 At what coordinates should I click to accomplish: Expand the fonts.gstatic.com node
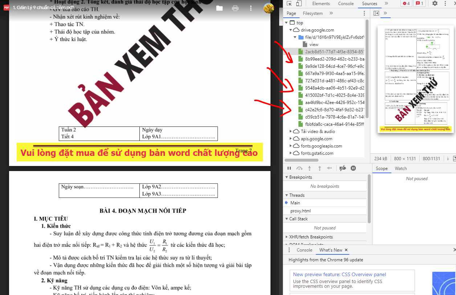290,153
